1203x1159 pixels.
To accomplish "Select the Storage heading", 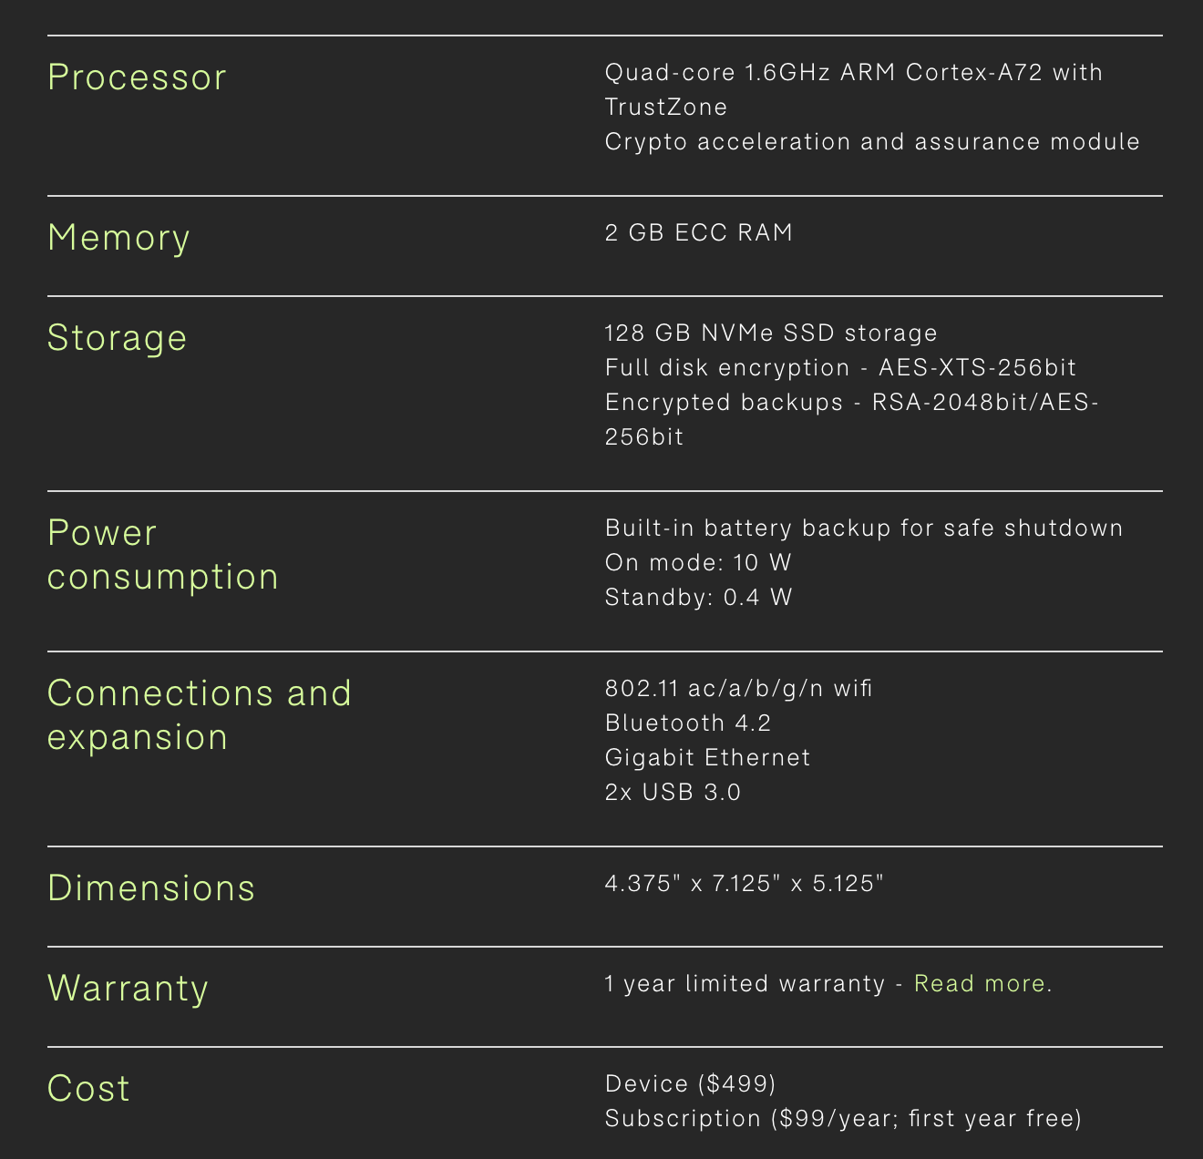I will [x=117, y=338].
